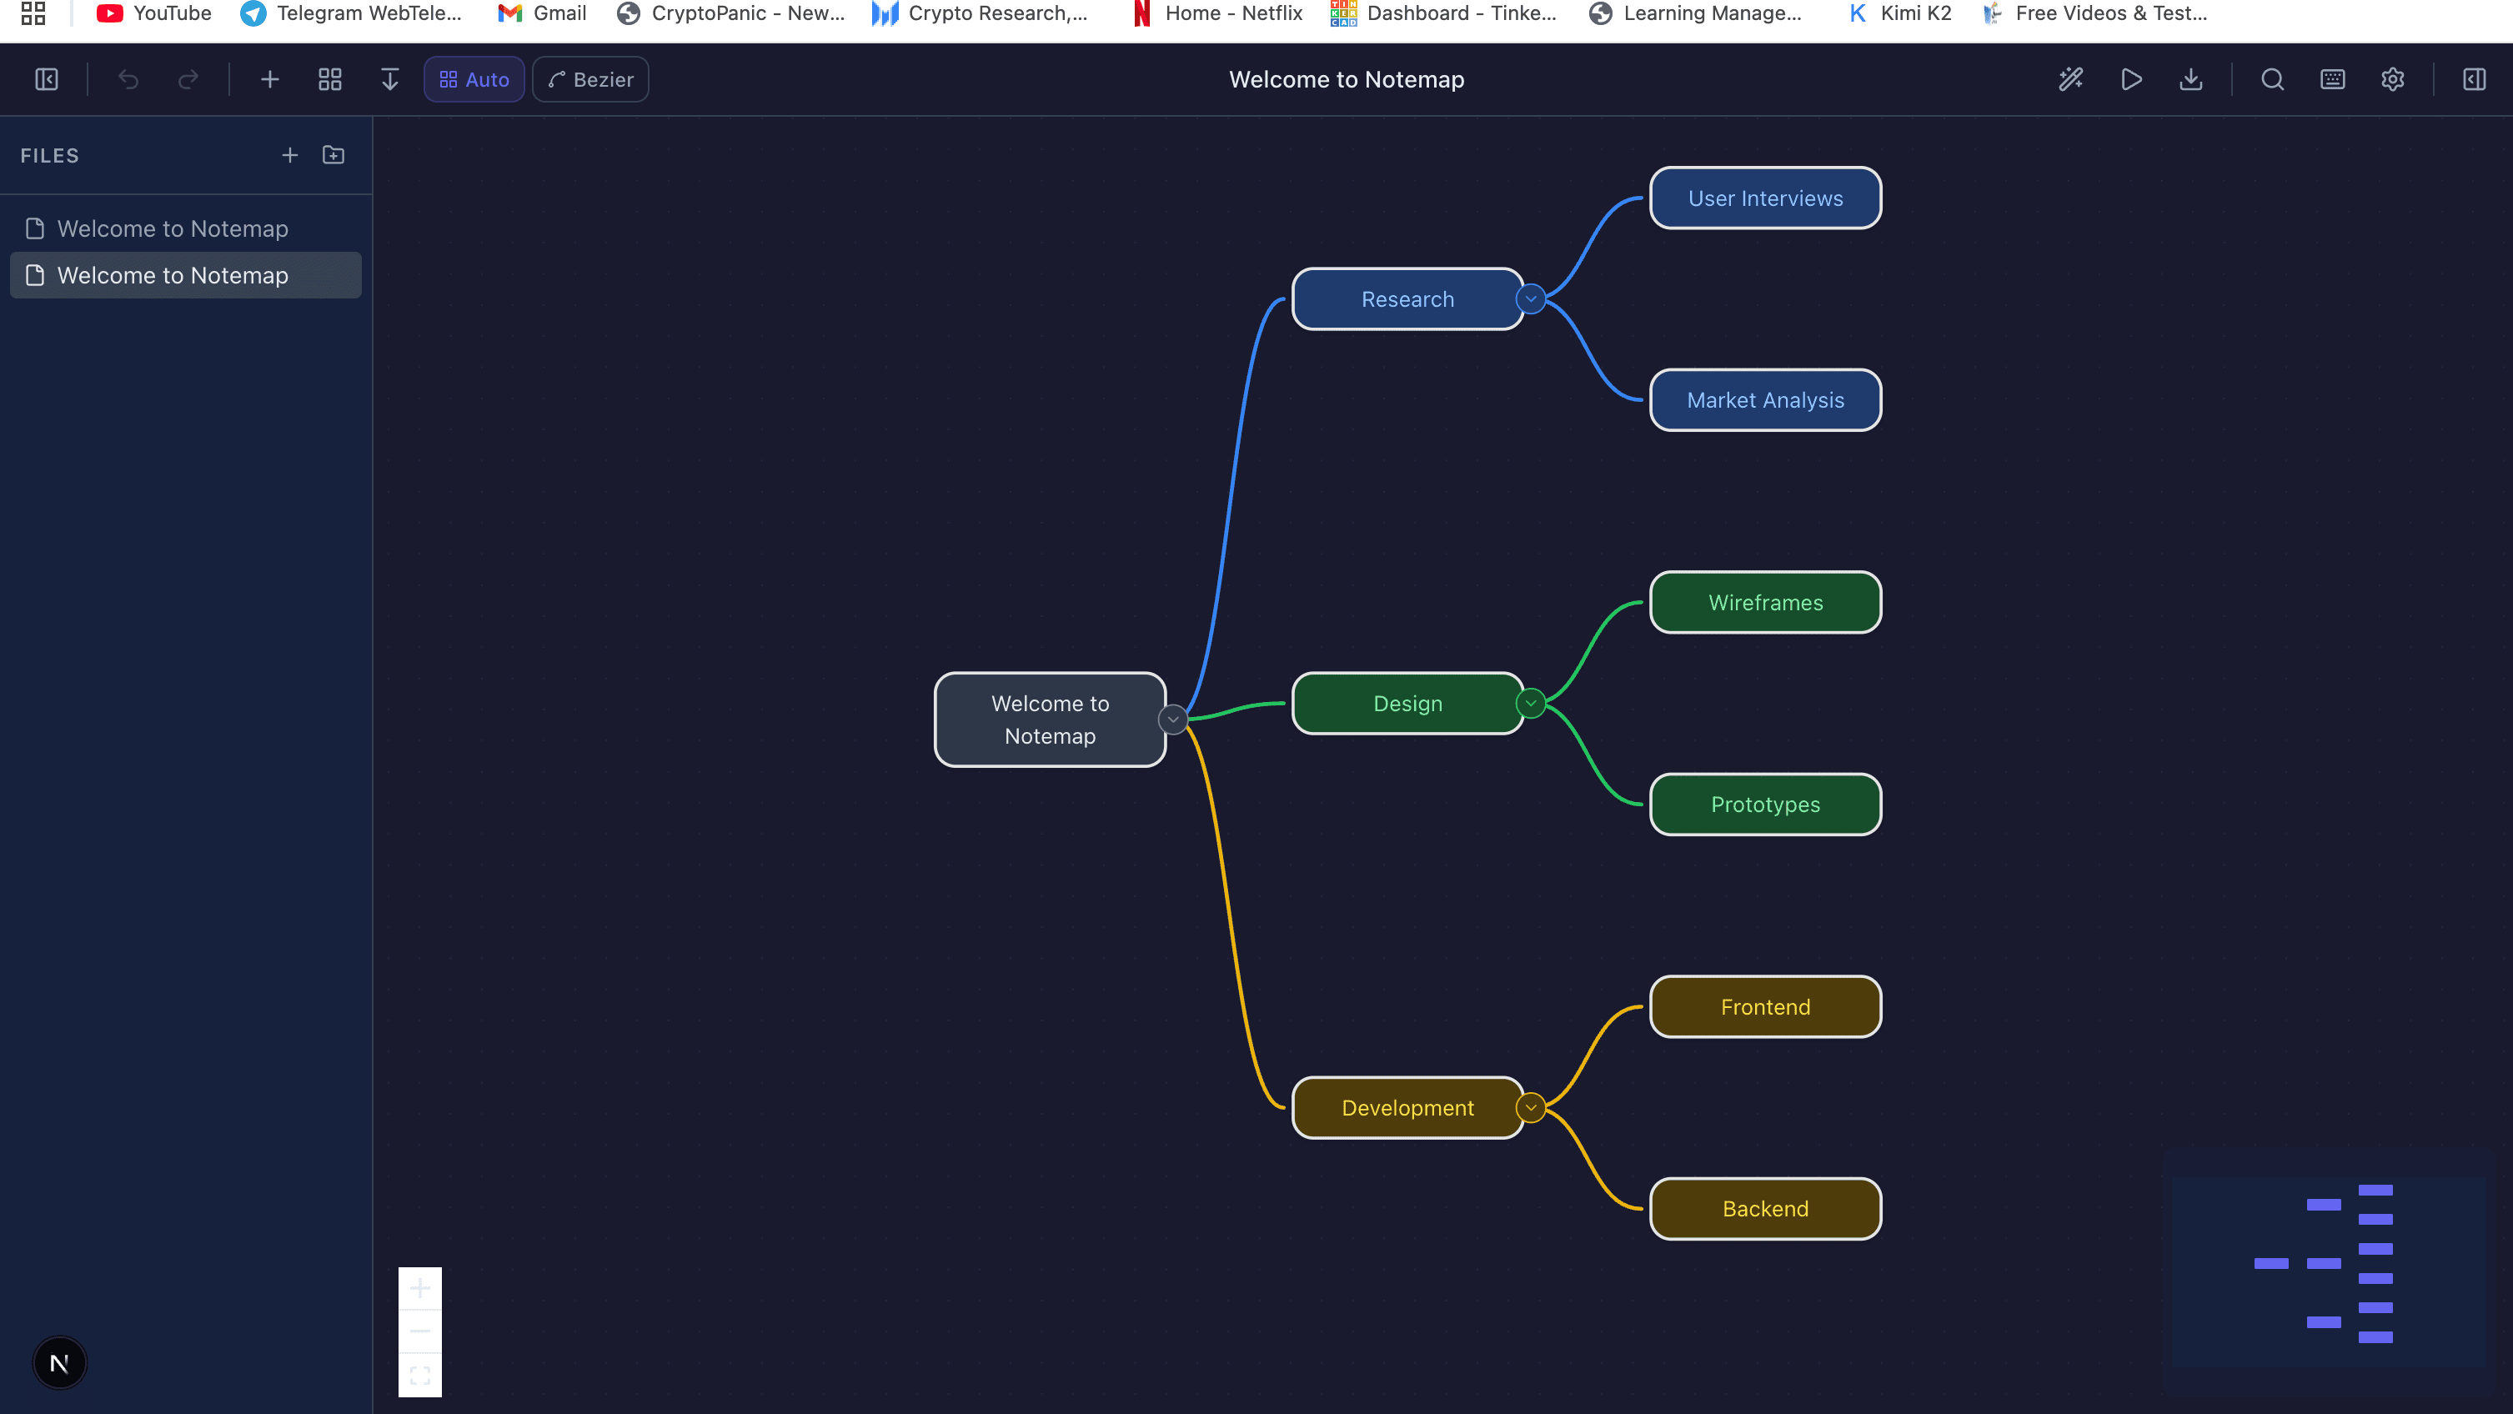2513x1414 pixels.
Task: Select the Market Analysis node
Action: pyautogui.click(x=1765, y=400)
